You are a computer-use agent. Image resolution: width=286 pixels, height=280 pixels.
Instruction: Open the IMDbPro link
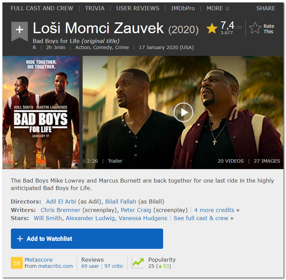[183, 8]
